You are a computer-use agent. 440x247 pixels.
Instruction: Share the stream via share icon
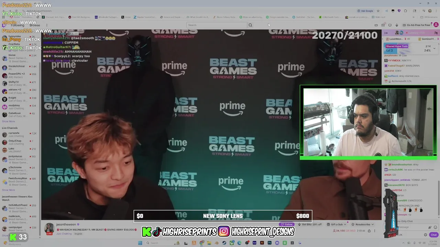pos(369,231)
